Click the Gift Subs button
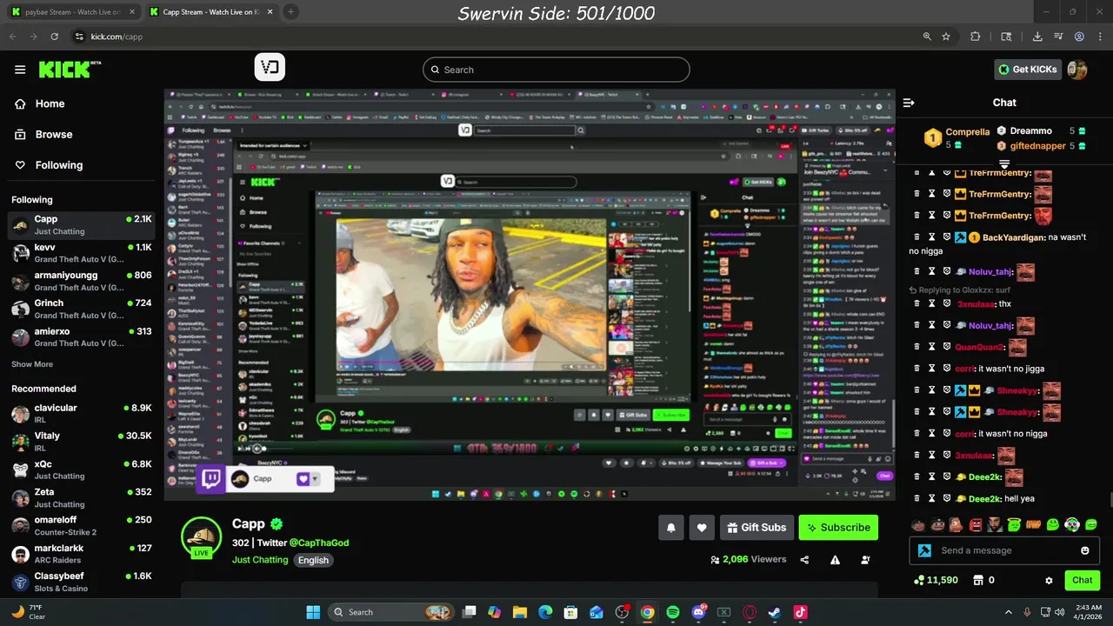Screen dimensions: 1113x626 click(x=756, y=527)
